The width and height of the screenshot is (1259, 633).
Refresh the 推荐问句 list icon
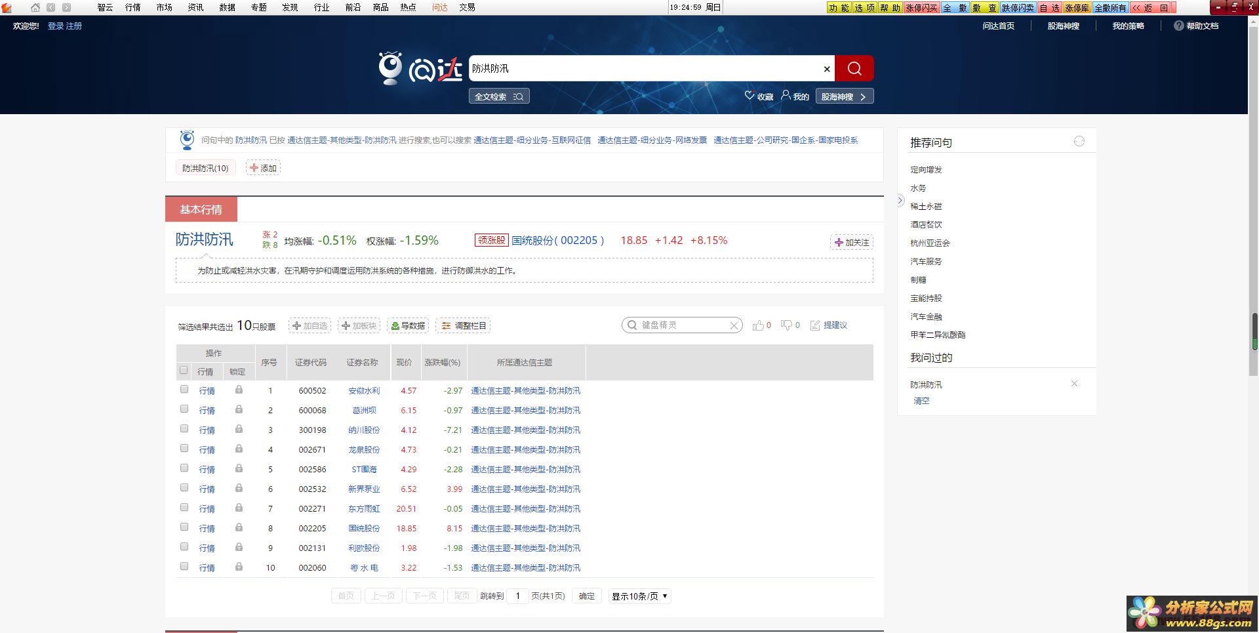(1079, 141)
